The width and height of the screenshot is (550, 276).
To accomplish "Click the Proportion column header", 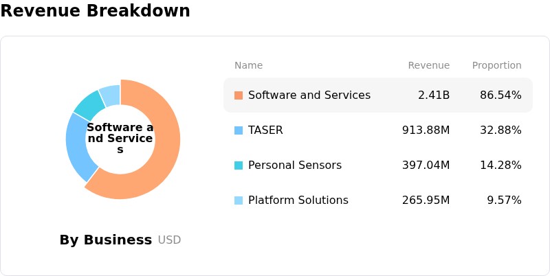I will click(x=496, y=65).
